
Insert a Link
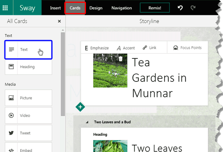tap(150, 48)
